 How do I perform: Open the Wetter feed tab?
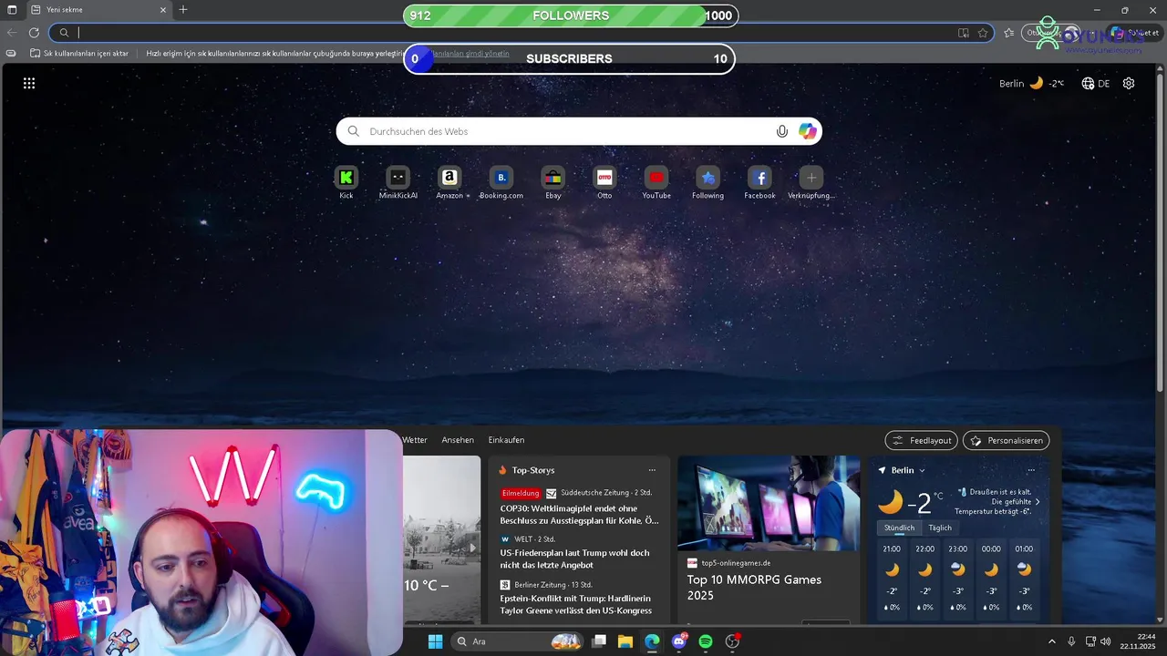pos(415,440)
